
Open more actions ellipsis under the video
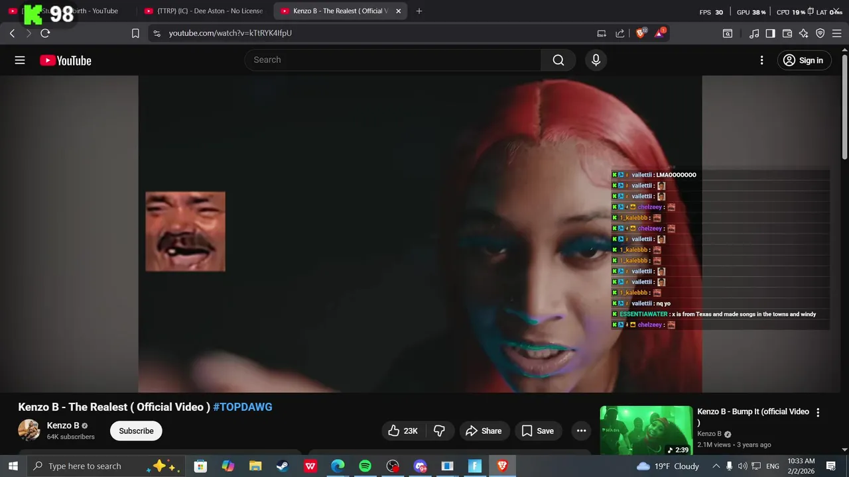(581, 431)
